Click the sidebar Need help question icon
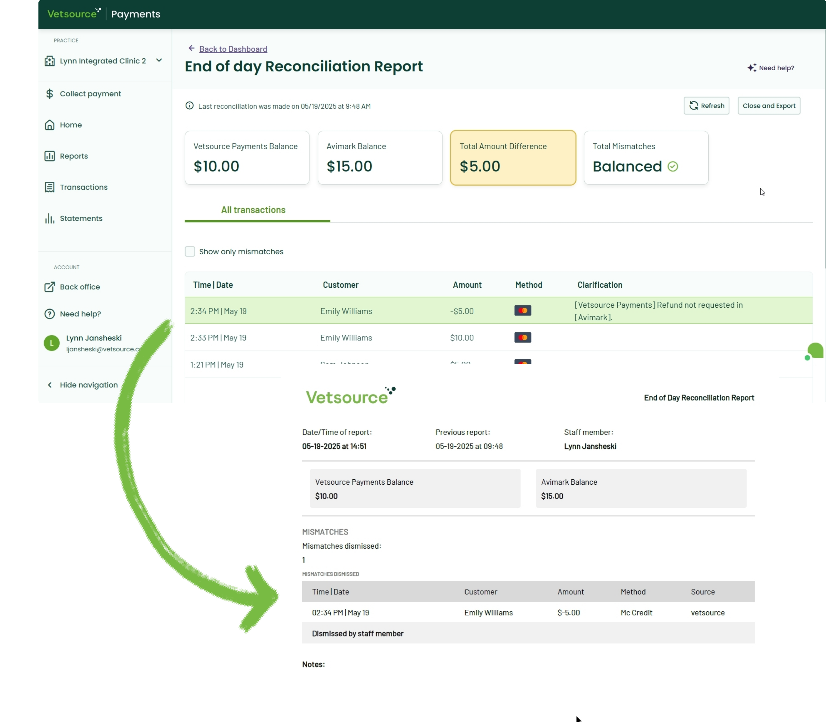This screenshot has height=722, width=826. click(50, 314)
